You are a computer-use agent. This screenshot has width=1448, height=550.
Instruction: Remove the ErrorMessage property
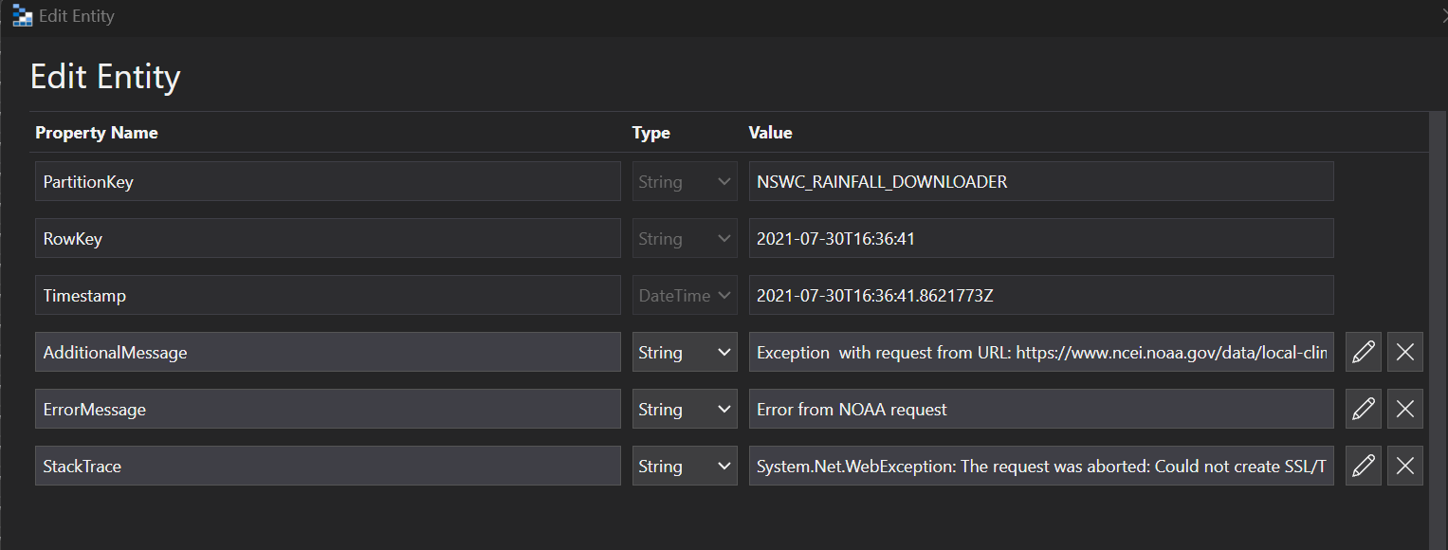coord(1405,409)
